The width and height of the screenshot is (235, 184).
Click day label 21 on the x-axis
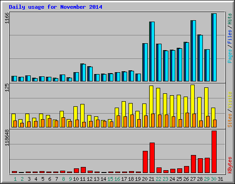tap(151, 179)
